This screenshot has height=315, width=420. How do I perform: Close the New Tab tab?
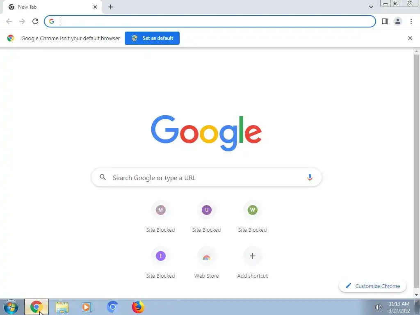pyautogui.click(x=95, y=7)
